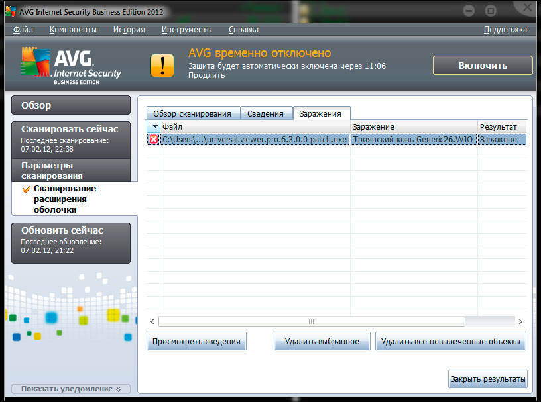Open the История menu
Viewport: 541px width, 402px height.
click(x=129, y=30)
